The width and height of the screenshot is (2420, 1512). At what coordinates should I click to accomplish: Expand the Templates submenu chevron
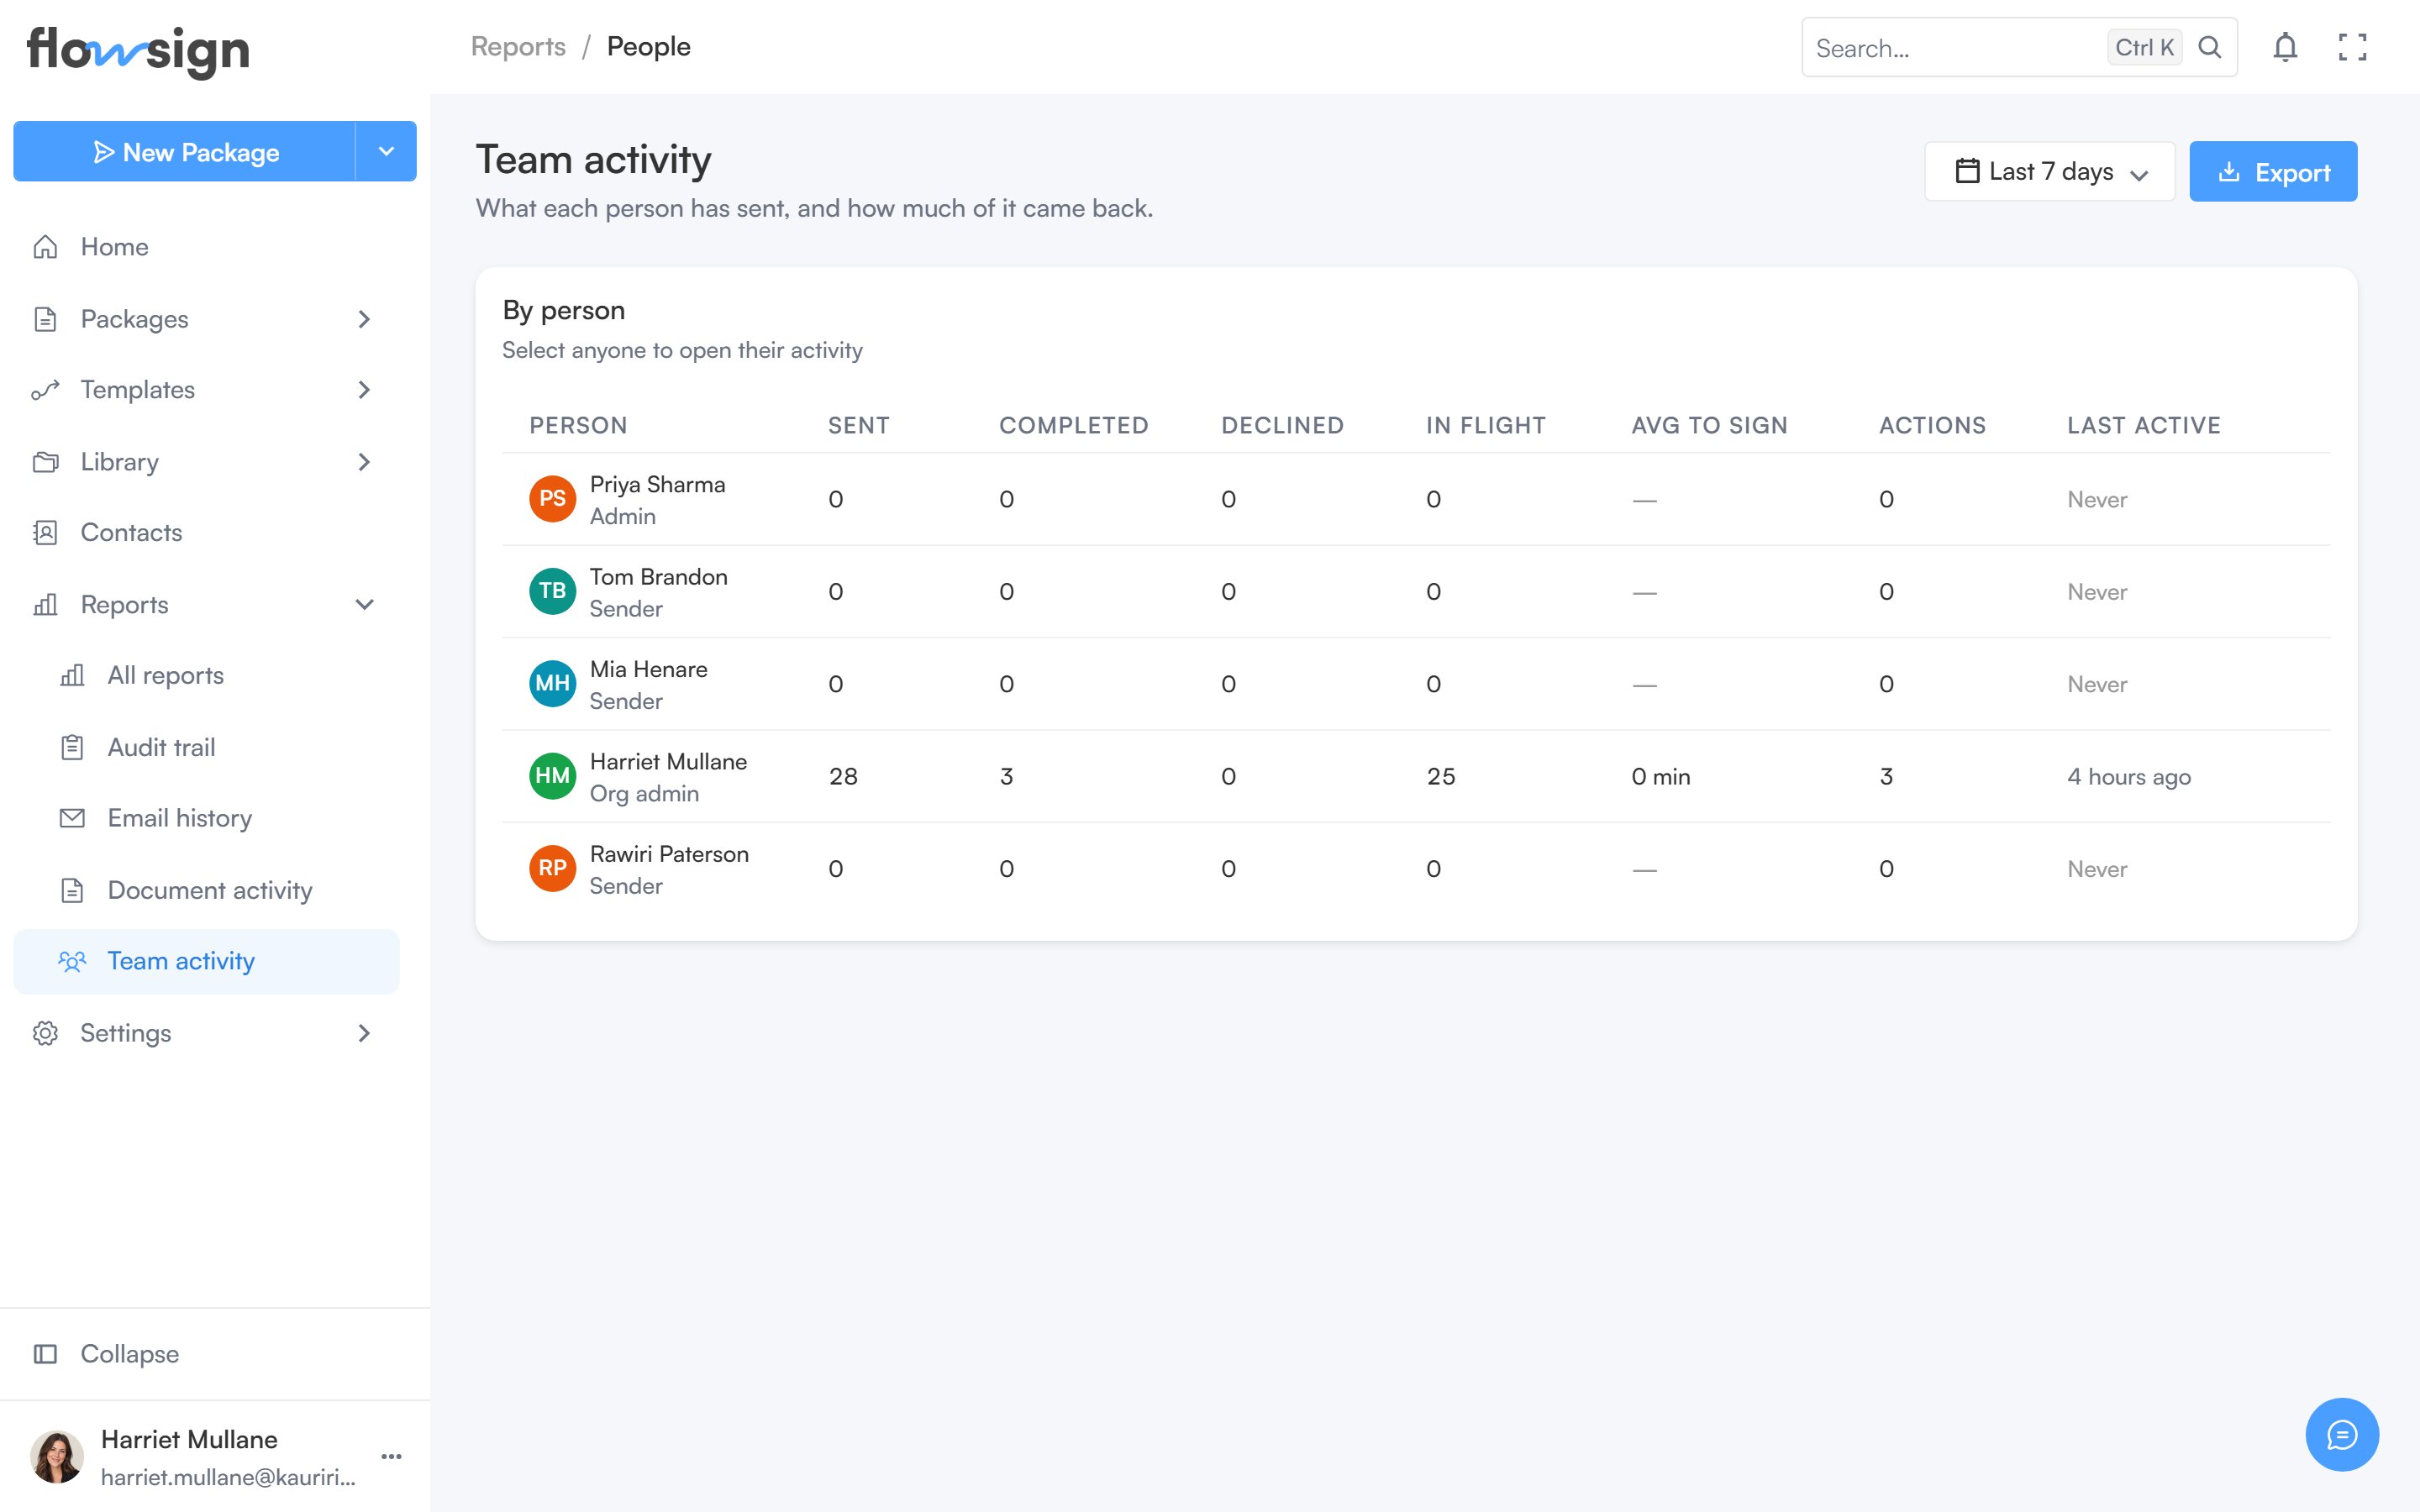pos(364,390)
